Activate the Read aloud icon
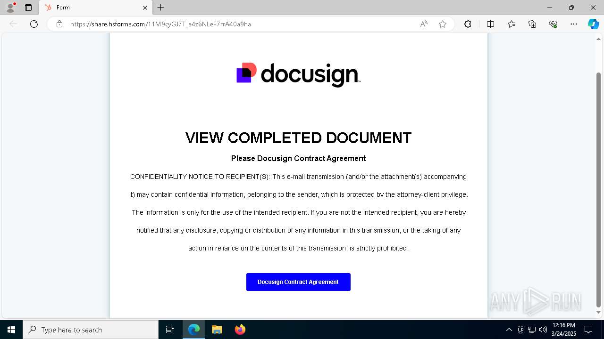Image resolution: width=604 pixels, height=339 pixels. click(424, 24)
